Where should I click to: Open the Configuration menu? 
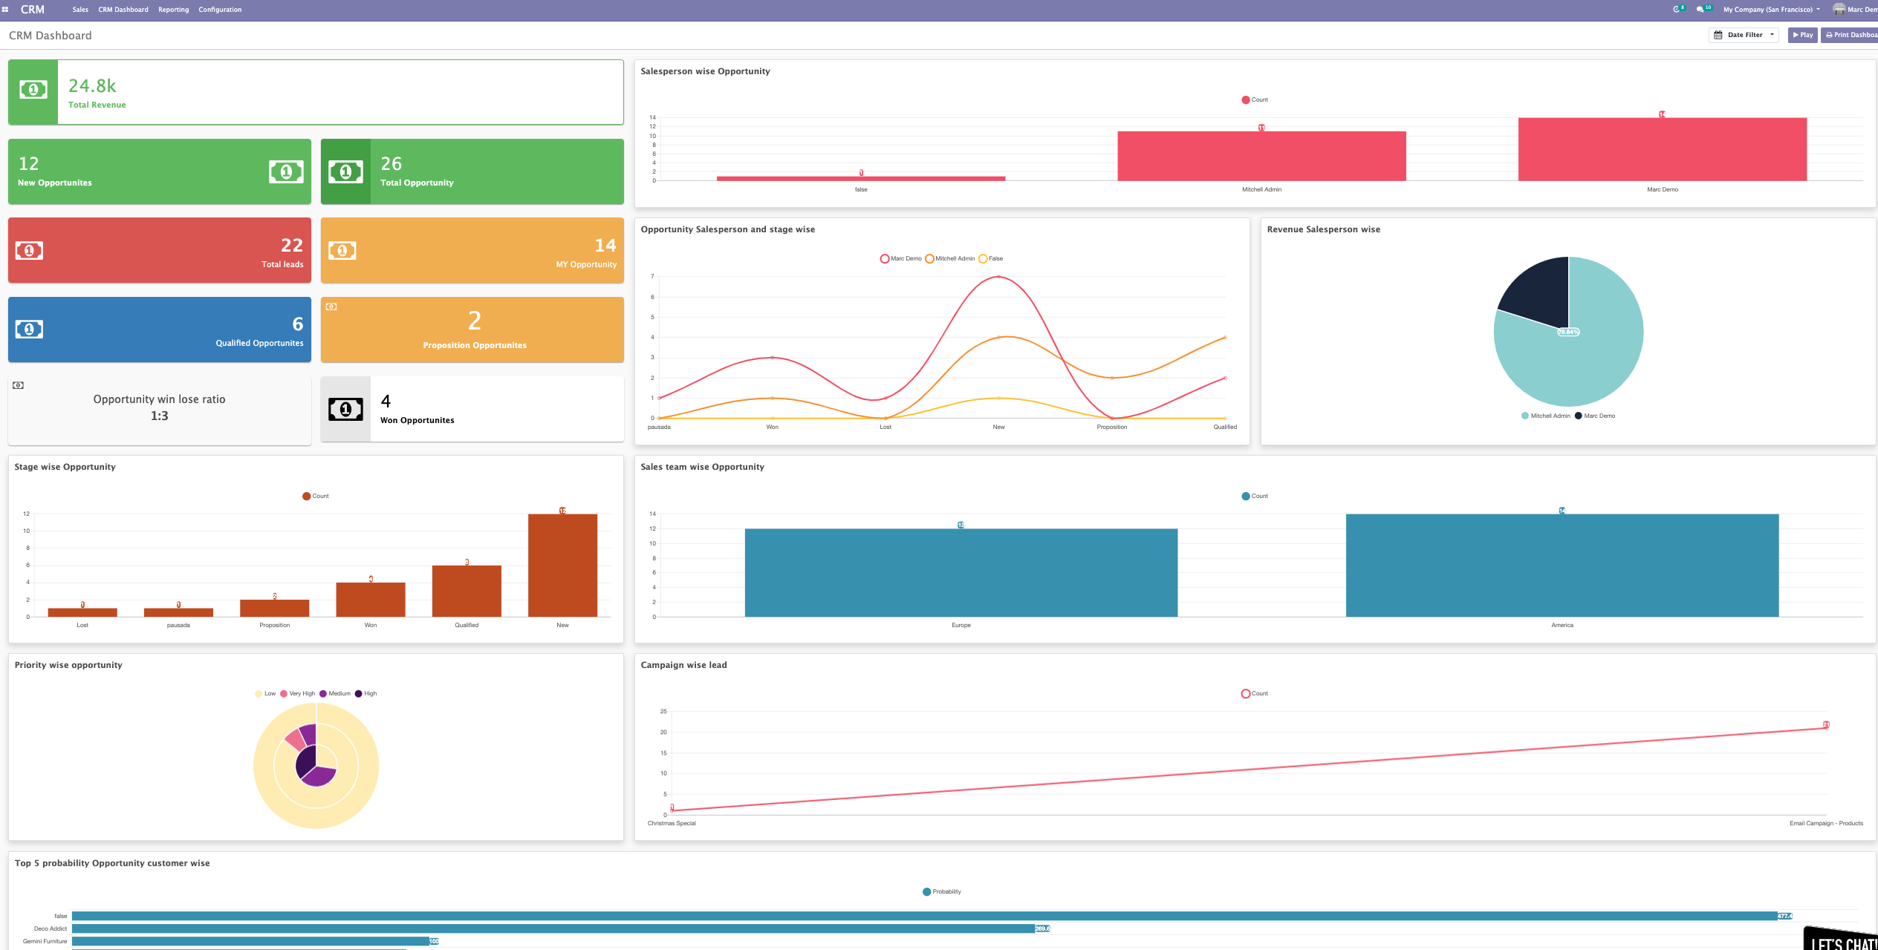tap(220, 10)
